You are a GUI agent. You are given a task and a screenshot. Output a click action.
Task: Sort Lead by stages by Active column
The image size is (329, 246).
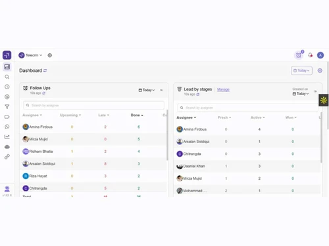[x=258, y=117]
